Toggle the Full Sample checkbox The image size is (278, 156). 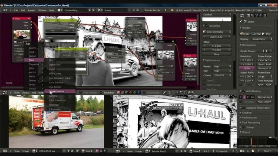(x=241, y=102)
